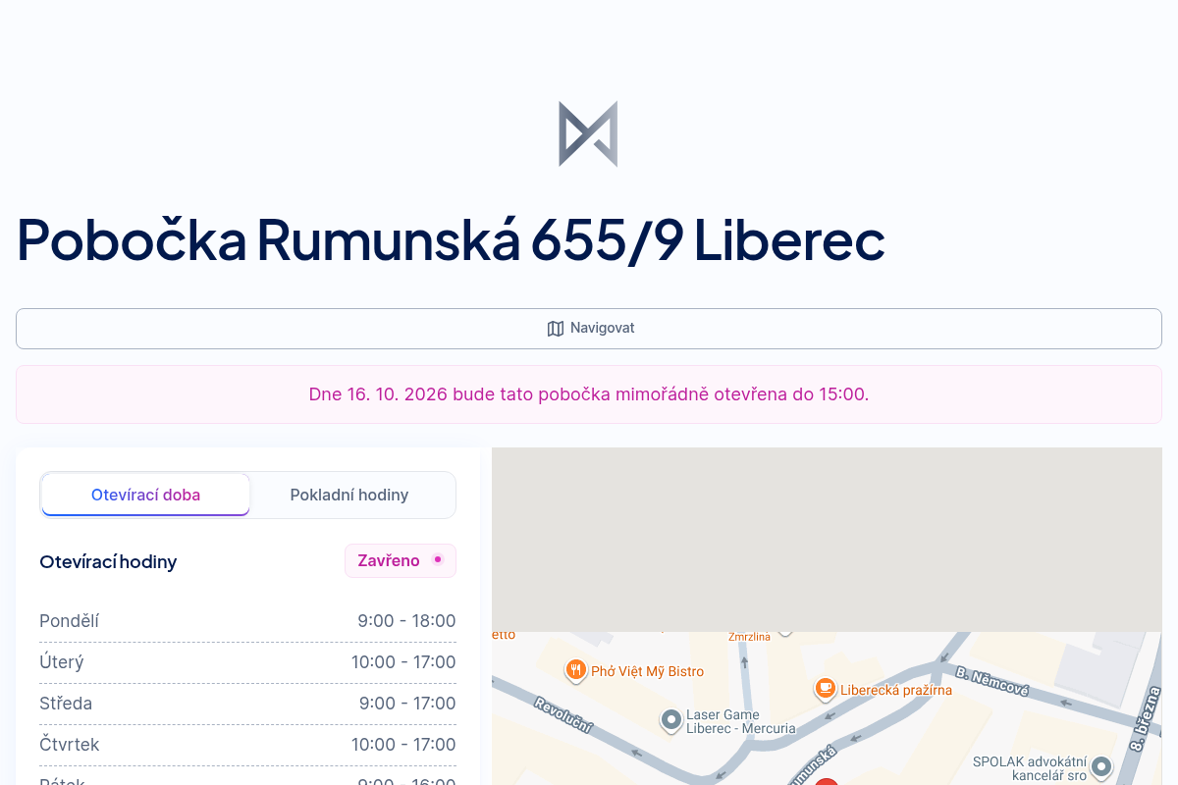The width and height of the screenshot is (1178, 785).
Task: Click the Phở Việt Mỹ Bistro map label
Action: click(x=648, y=672)
